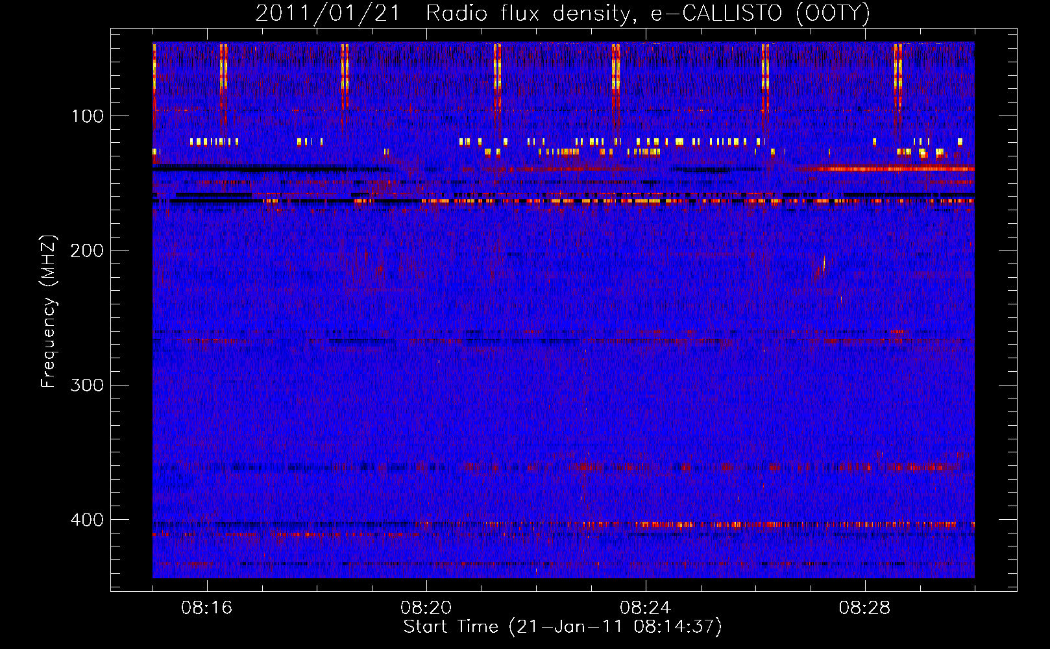Image resolution: width=1050 pixels, height=649 pixels.
Task: Click the 200 frequency tick label
Action: click(87, 251)
